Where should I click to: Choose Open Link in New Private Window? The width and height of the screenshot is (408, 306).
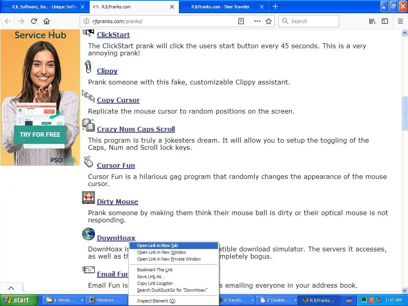[x=174, y=259]
